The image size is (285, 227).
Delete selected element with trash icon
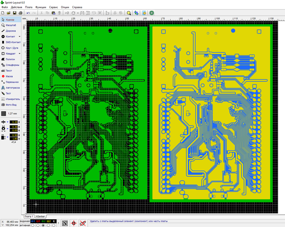pos(59,13)
